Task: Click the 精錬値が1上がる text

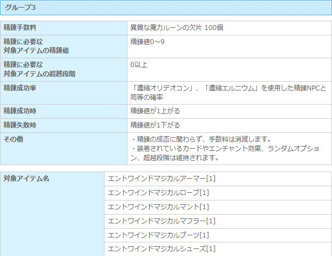Action: pos(155,111)
